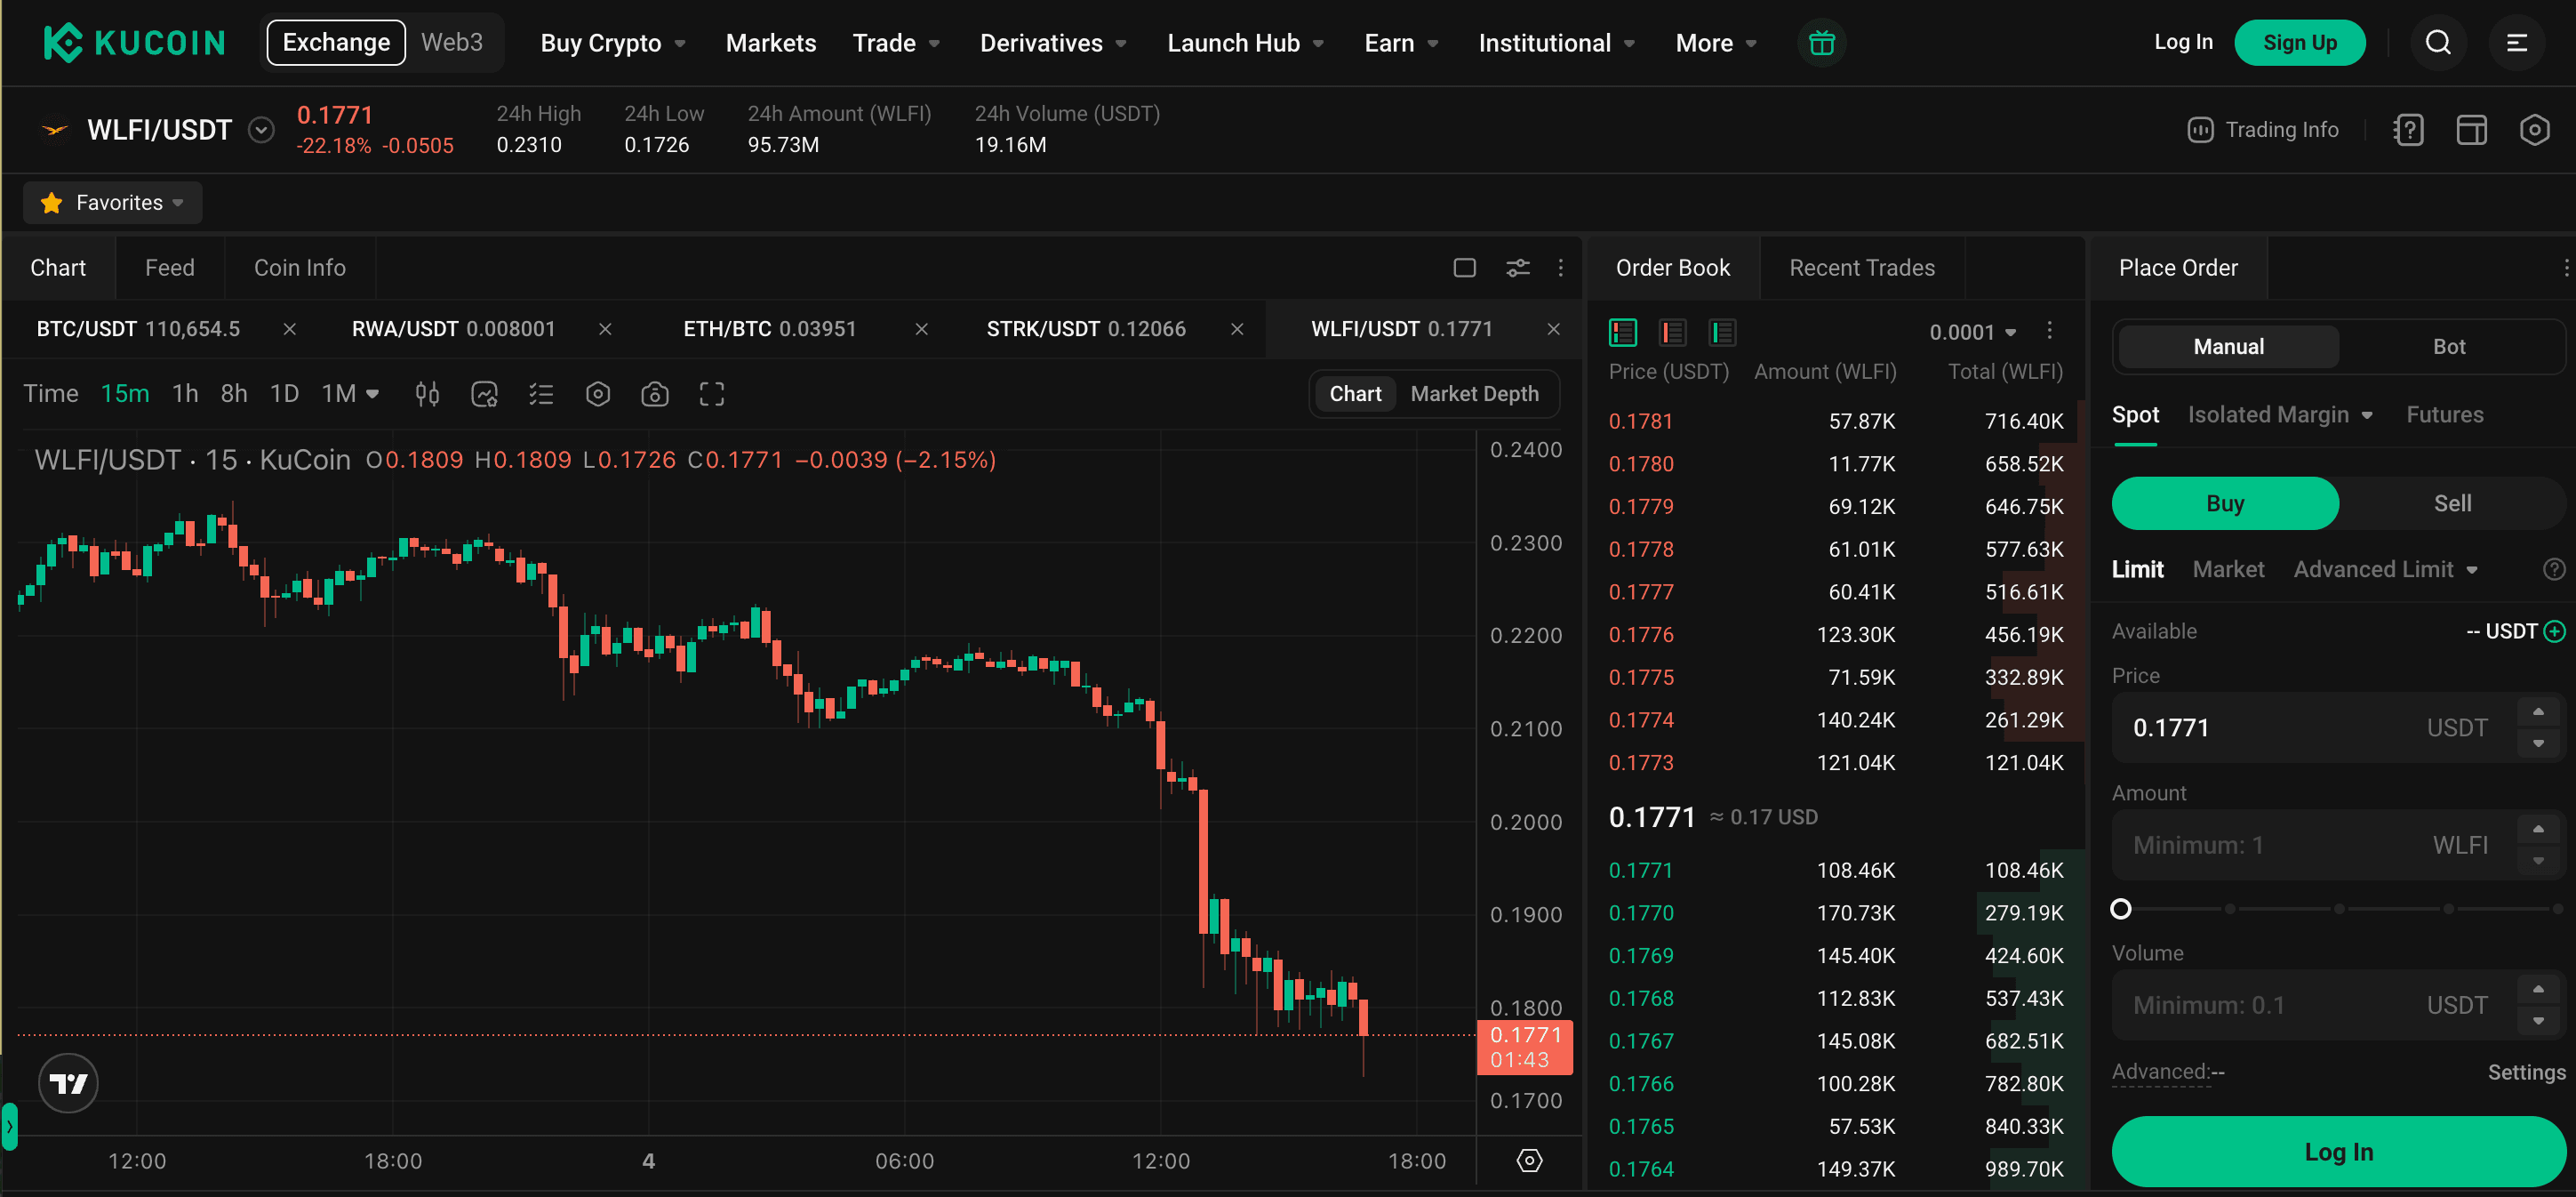
Task: Open the Markets page link
Action: tap(771, 43)
